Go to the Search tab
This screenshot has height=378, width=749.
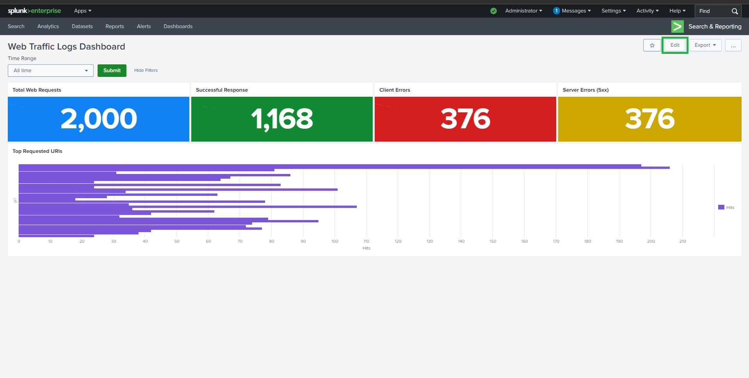(16, 27)
